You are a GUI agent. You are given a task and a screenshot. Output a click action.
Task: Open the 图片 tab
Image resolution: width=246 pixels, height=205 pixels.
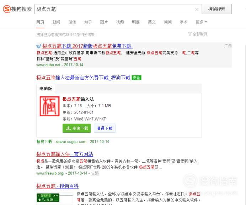[104, 22]
